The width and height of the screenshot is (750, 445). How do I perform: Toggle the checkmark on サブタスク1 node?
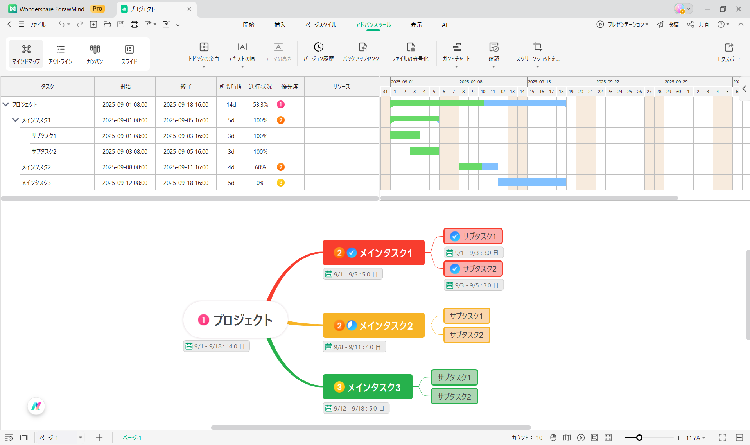coord(455,236)
